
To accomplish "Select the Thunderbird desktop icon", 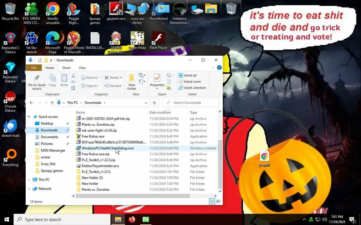I will (x=158, y=11).
